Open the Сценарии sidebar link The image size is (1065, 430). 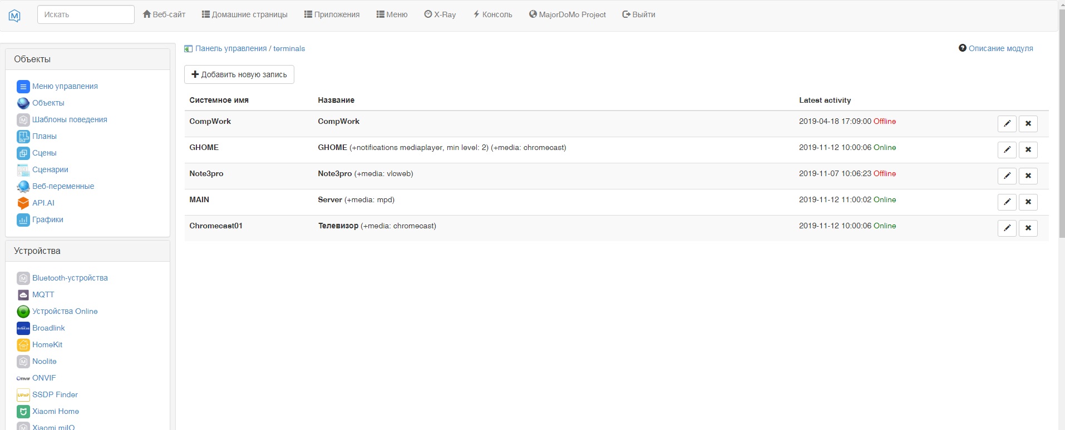click(x=50, y=169)
